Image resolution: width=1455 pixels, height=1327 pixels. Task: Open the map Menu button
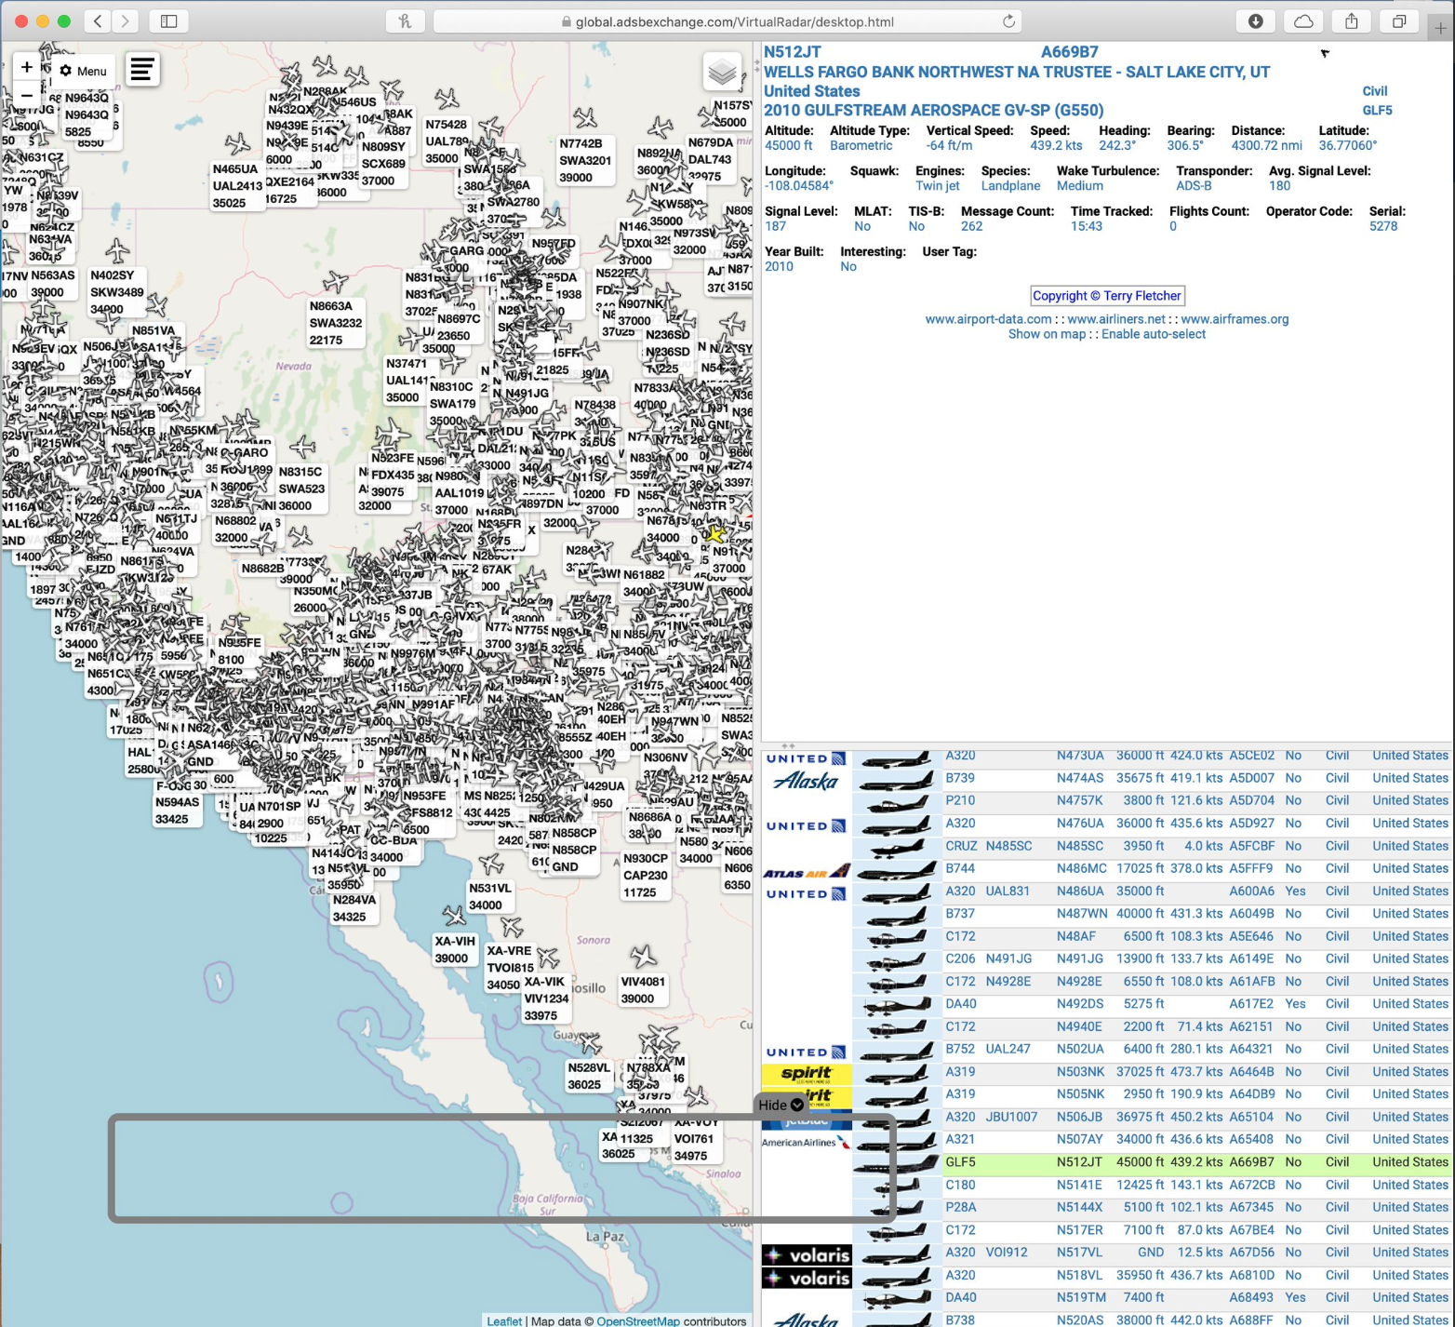(x=84, y=71)
